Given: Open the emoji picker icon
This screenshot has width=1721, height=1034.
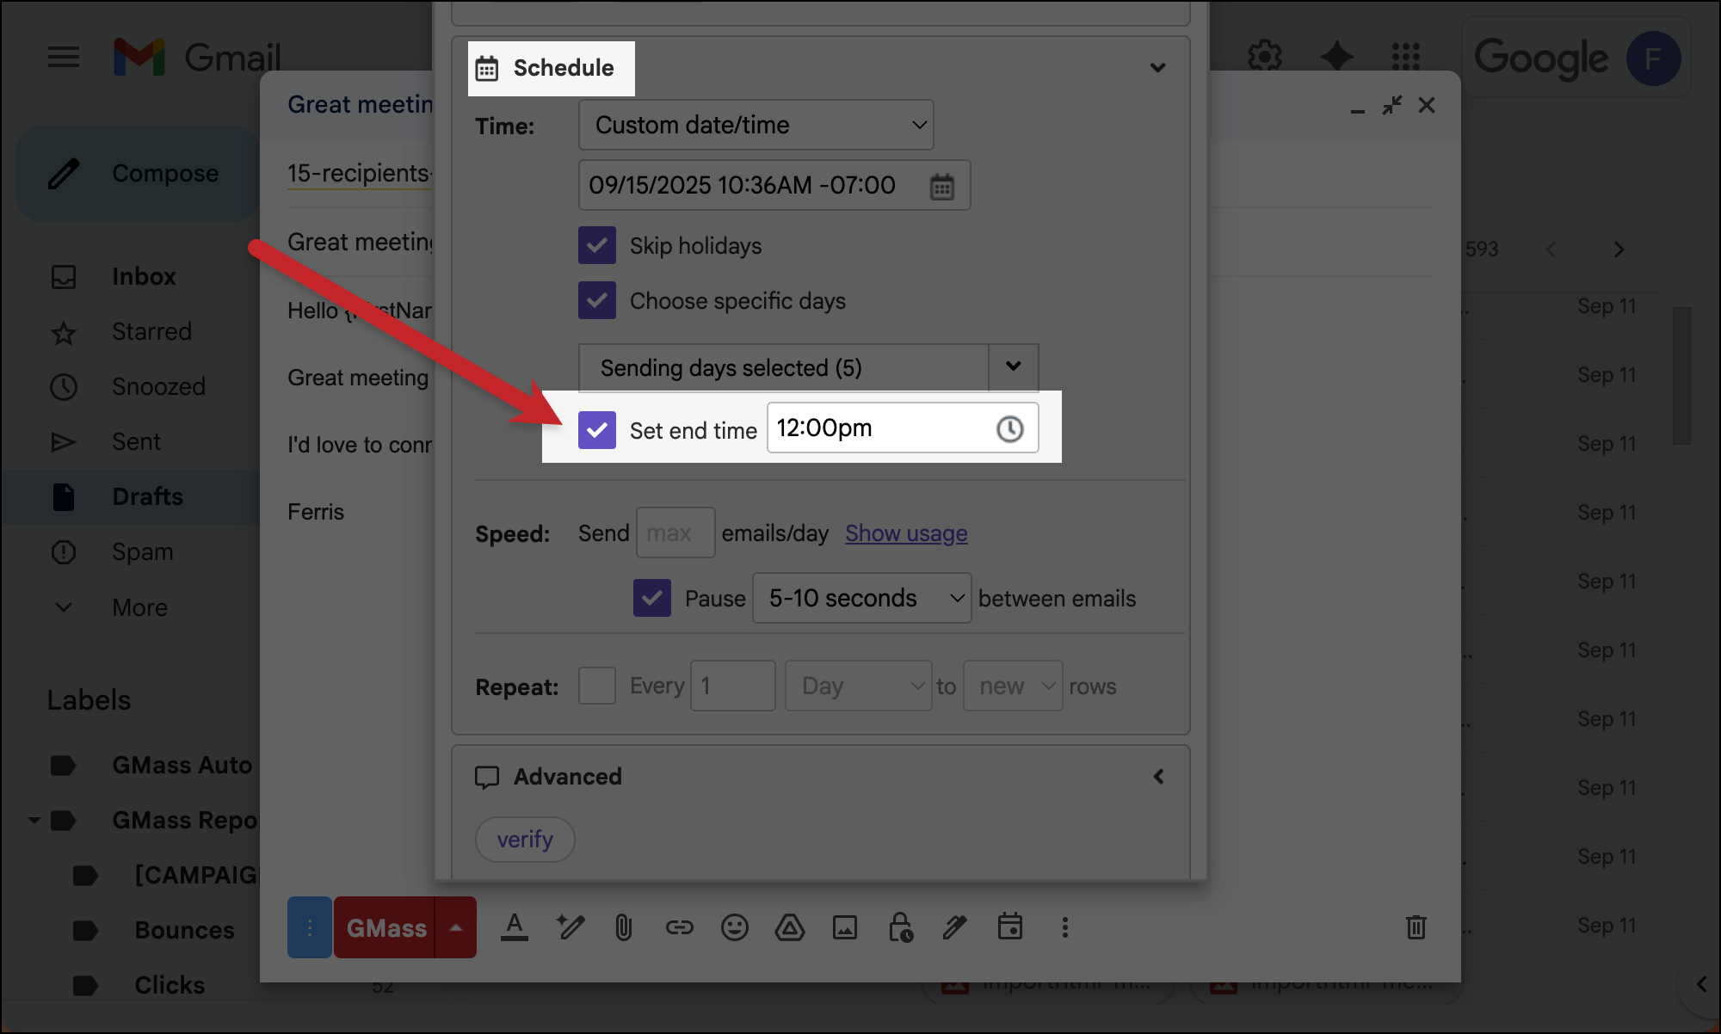Looking at the screenshot, I should (x=734, y=927).
